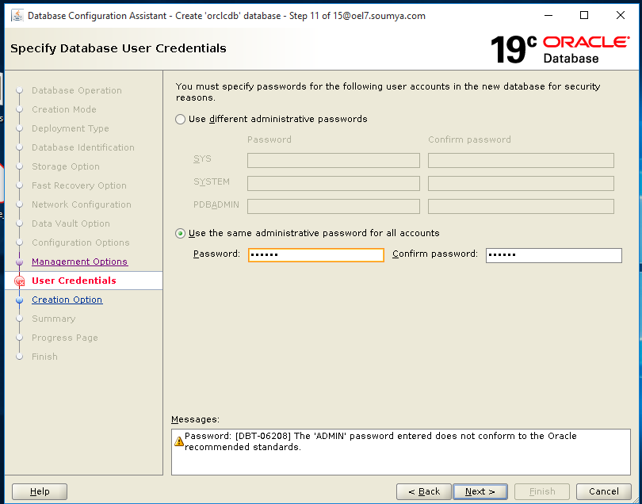Click the PDBADMIN confirm password field
The image size is (642, 504).
pos(521,206)
